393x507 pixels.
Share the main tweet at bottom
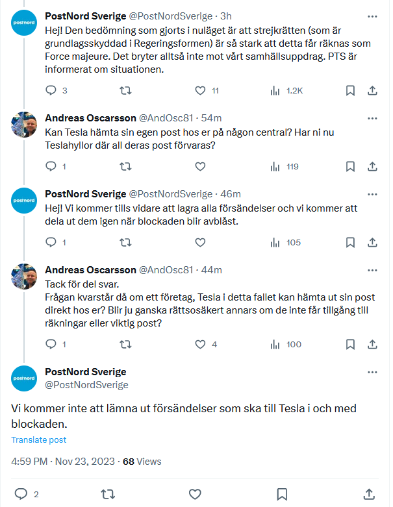click(x=370, y=493)
